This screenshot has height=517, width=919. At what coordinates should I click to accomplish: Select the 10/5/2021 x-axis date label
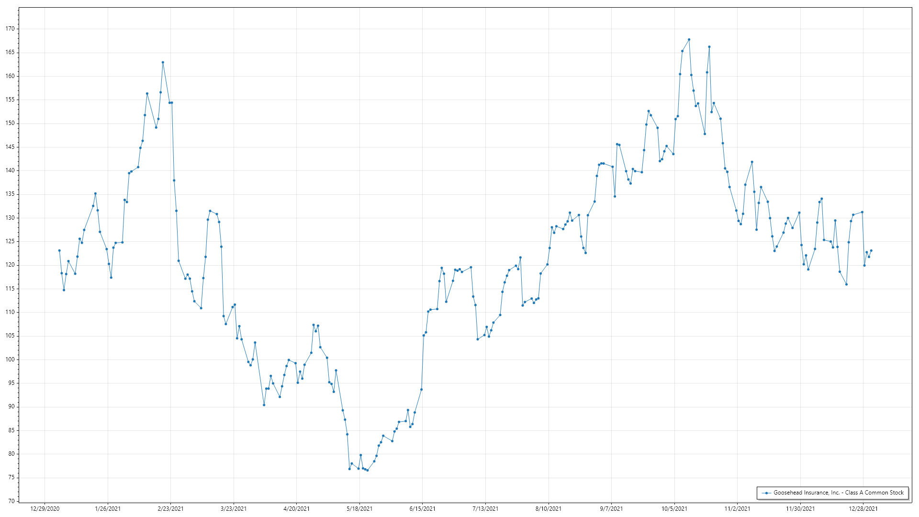point(674,508)
